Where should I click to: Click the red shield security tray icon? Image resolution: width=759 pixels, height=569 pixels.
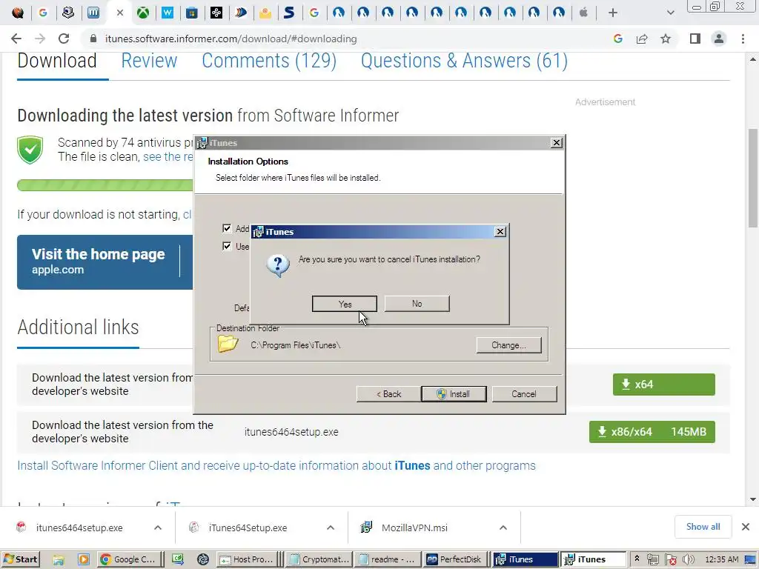point(670,559)
